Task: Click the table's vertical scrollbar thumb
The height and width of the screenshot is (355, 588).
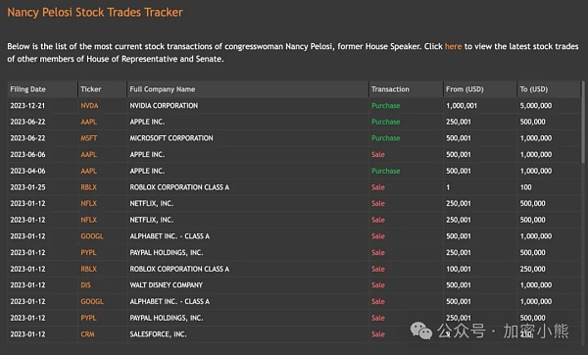Action: coord(583,122)
